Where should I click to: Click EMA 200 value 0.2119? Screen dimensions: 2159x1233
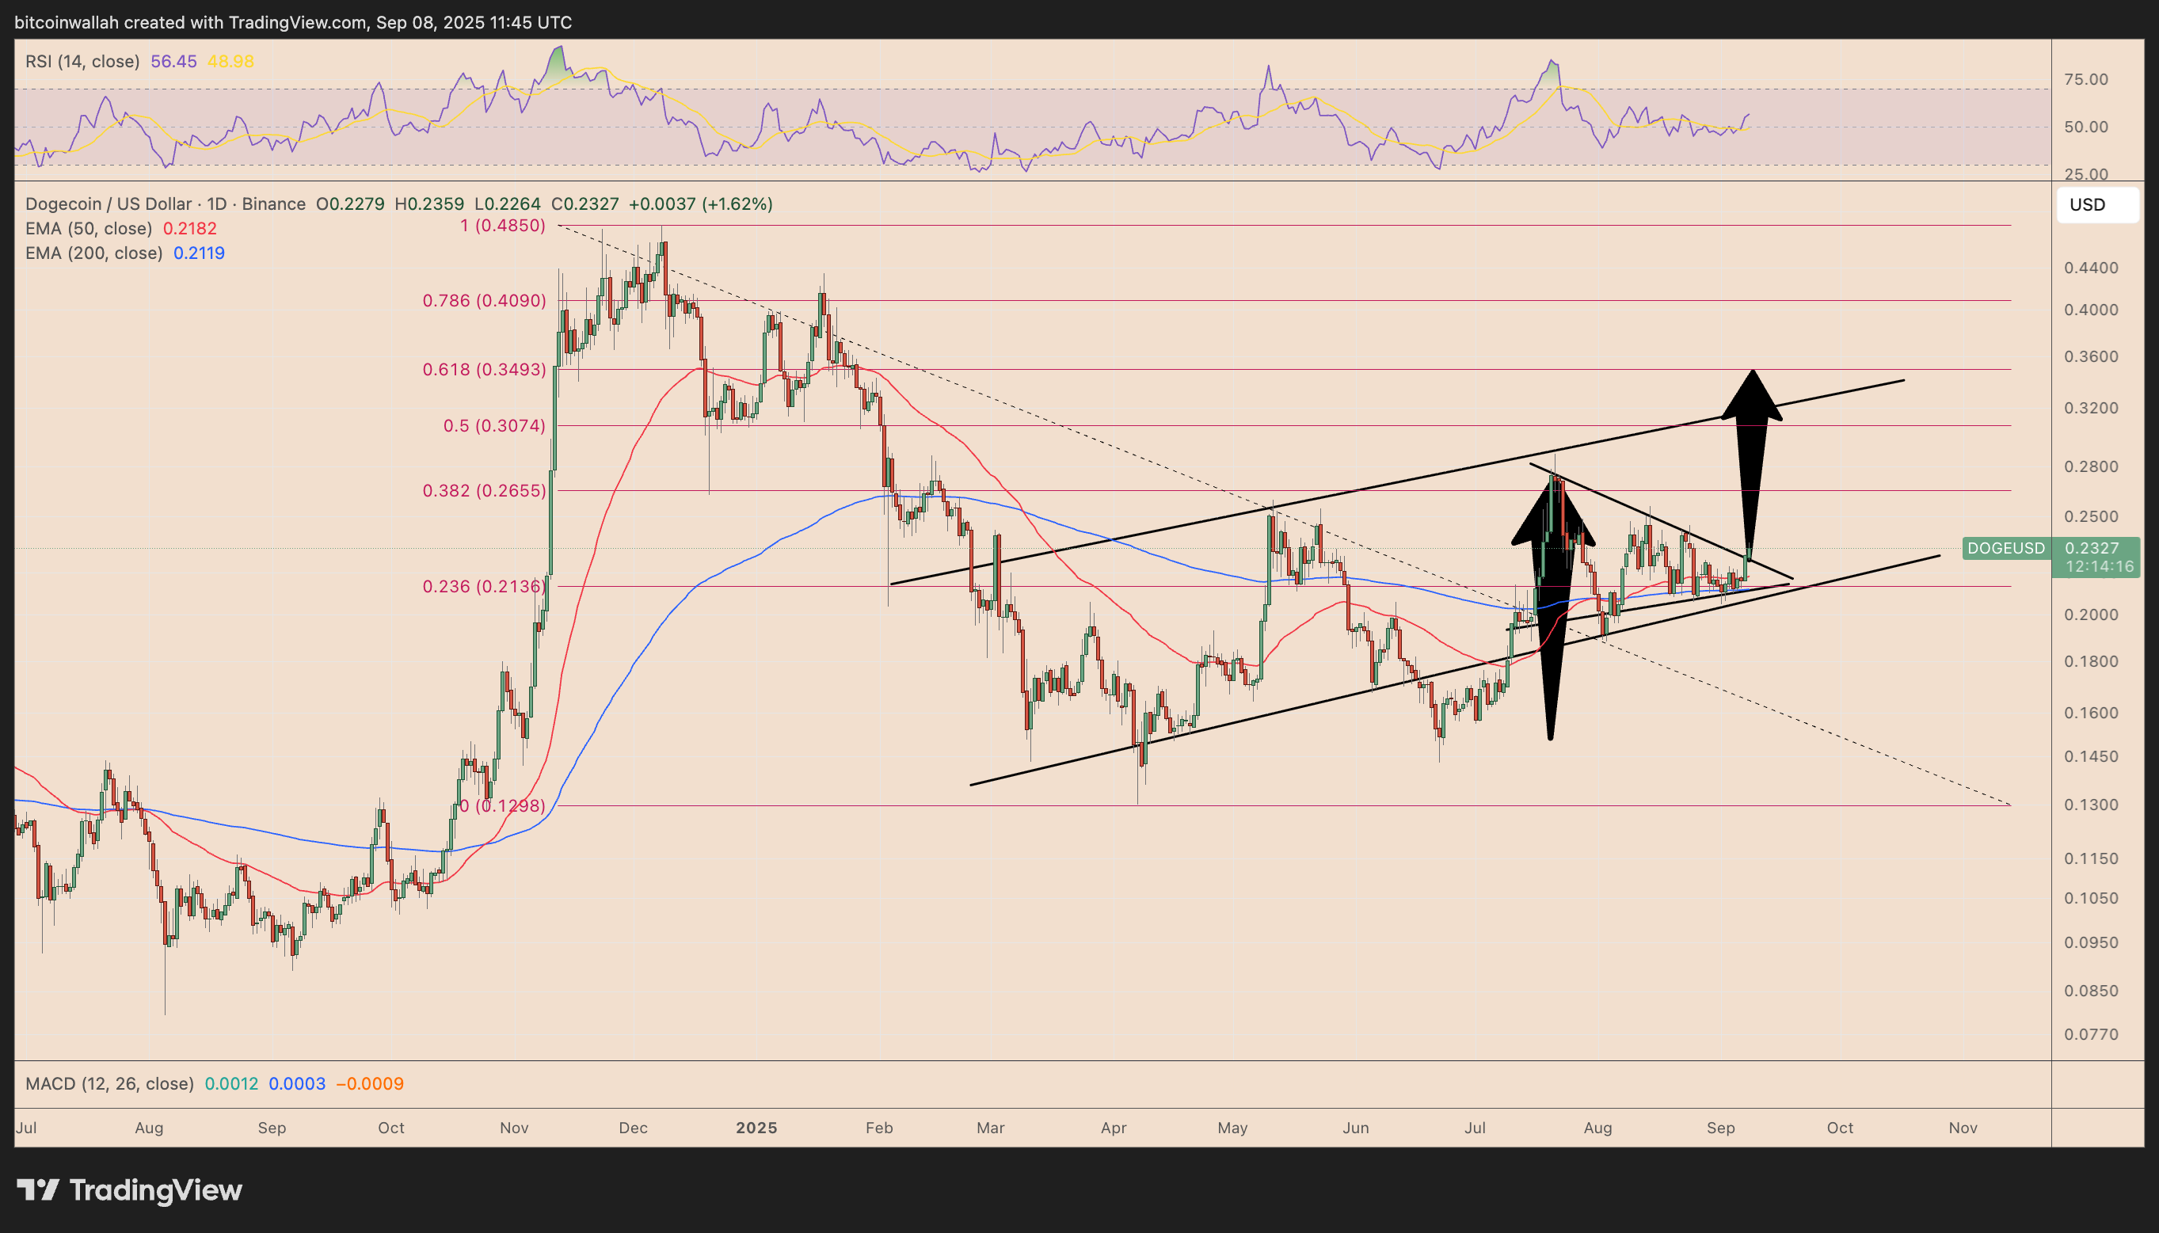pos(199,253)
